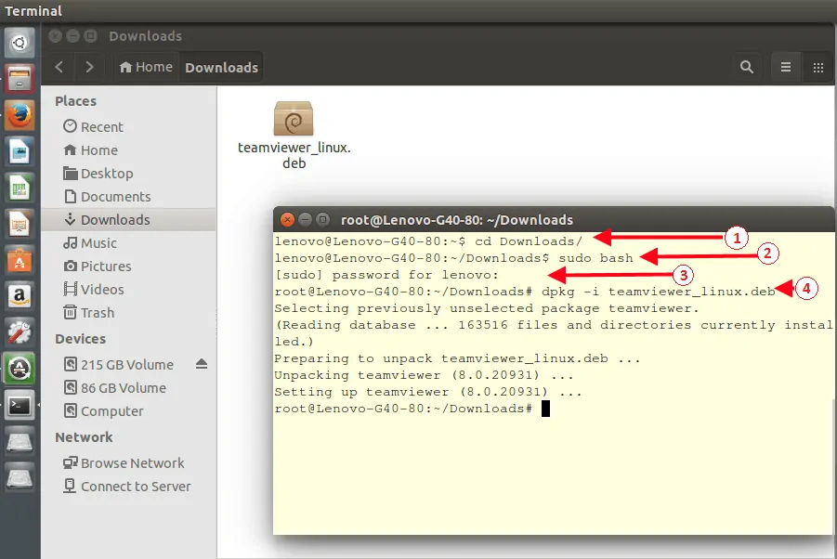Go forward in Files window
The height and width of the screenshot is (559, 837).
(x=89, y=67)
